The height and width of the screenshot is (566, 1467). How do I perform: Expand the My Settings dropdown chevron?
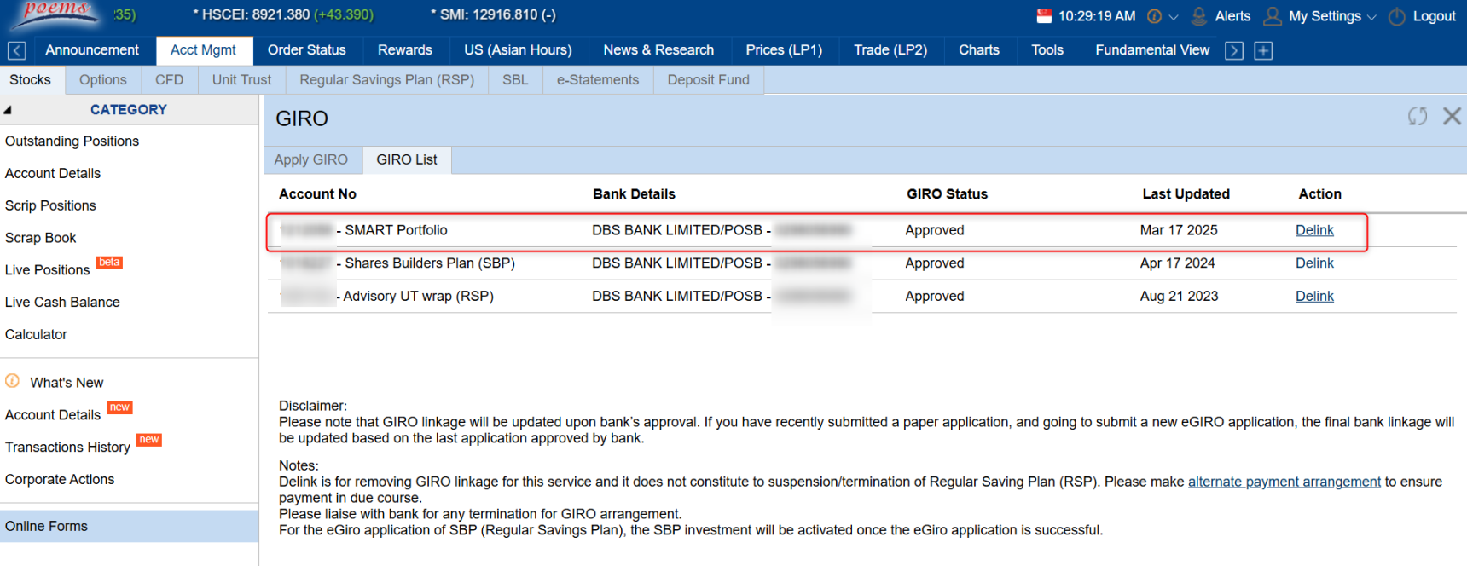point(1371,17)
